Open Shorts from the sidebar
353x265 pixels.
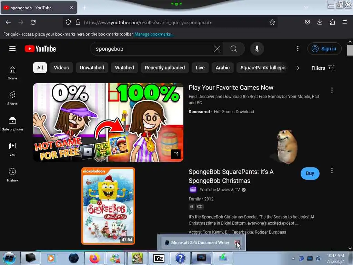(12, 98)
